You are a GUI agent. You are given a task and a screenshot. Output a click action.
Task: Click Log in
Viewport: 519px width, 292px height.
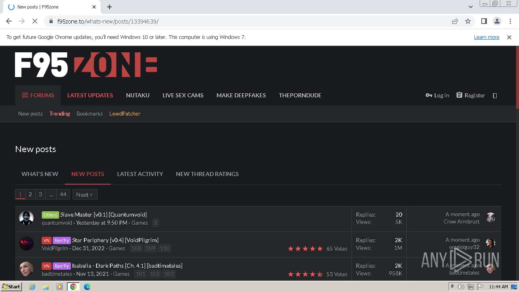click(437, 95)
